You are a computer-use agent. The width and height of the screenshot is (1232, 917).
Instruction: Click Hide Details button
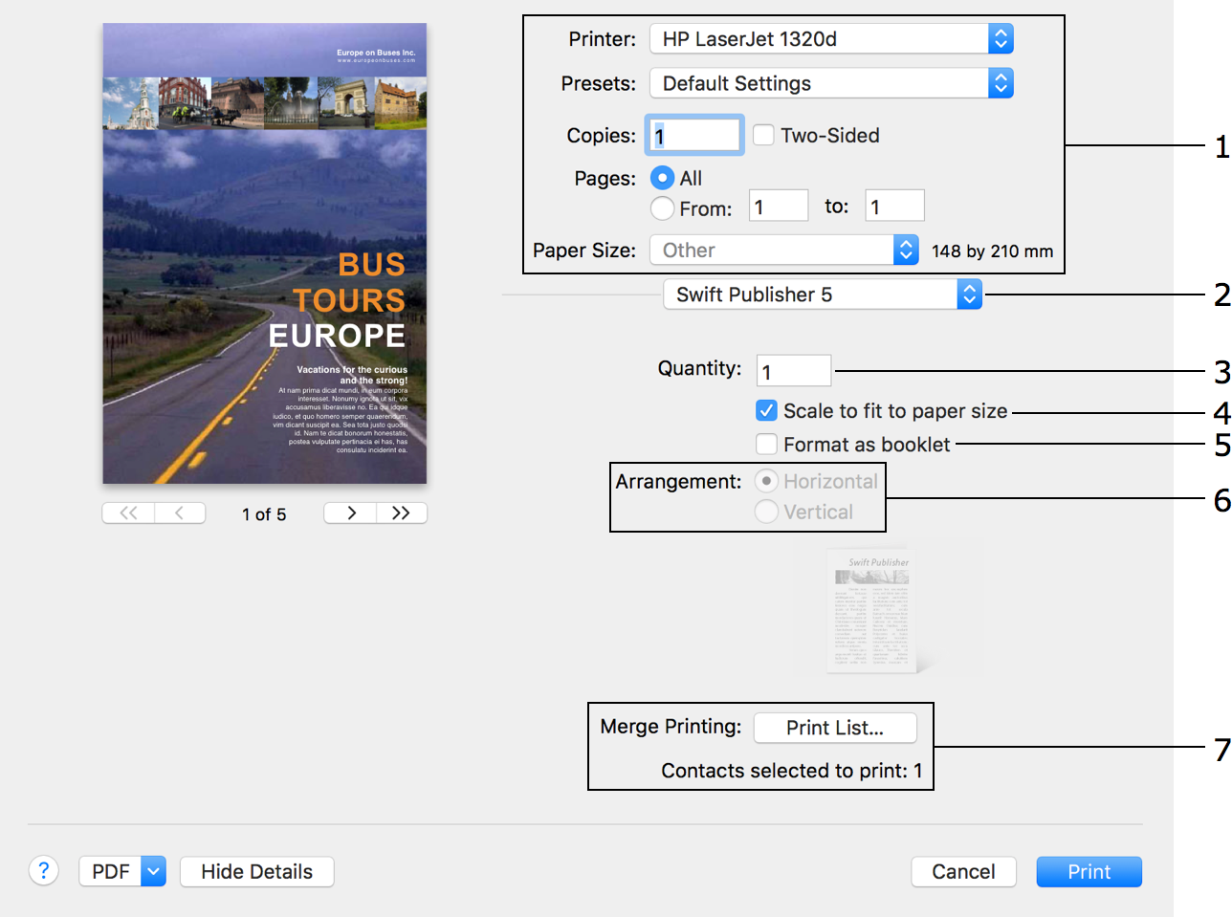[x=256, y=871]
